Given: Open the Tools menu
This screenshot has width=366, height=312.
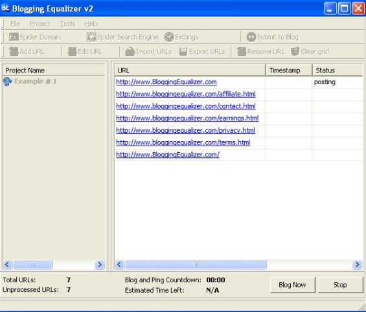Looking at the screenshot, I should tap(67, 24).
